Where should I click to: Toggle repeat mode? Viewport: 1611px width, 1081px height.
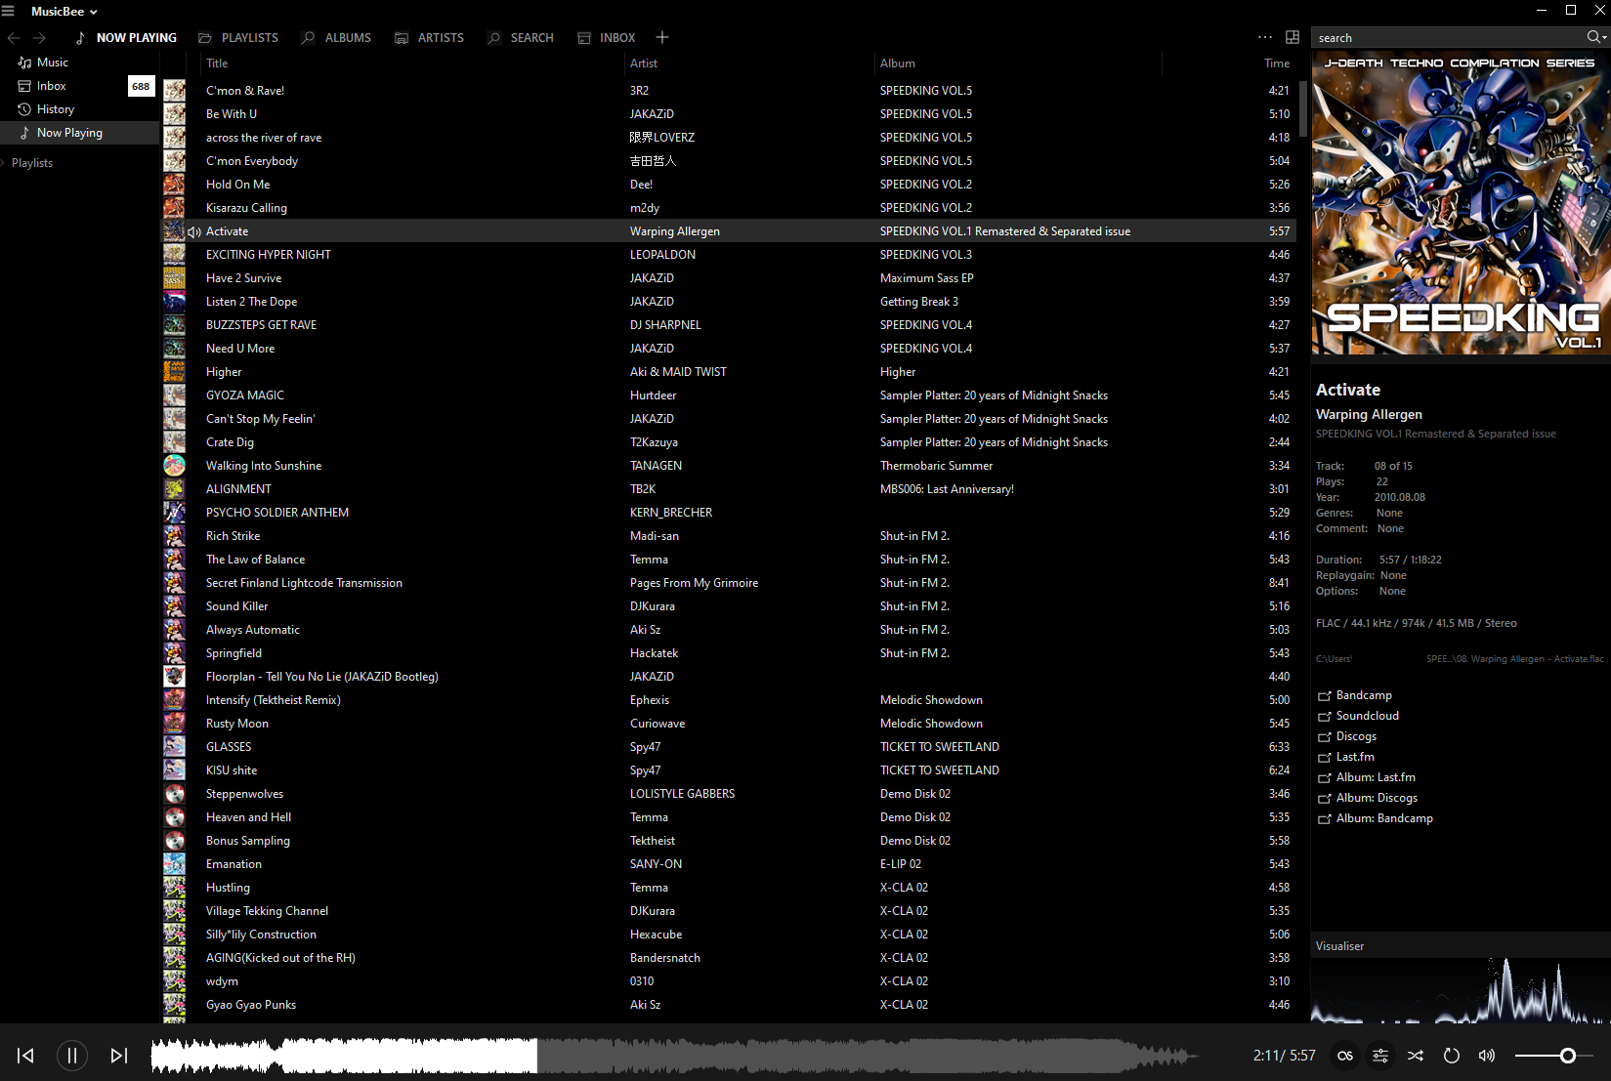1452,1056
